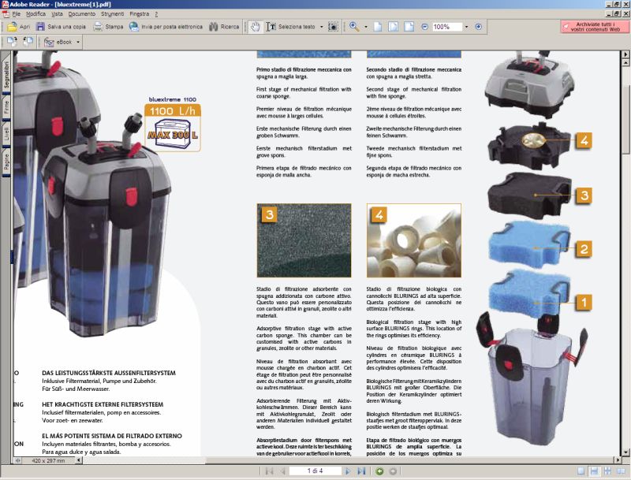The height and width of the screenshot is (480, 631).
Task: Click the orange number 4 callout in diagram
Action: pos(584,140)
